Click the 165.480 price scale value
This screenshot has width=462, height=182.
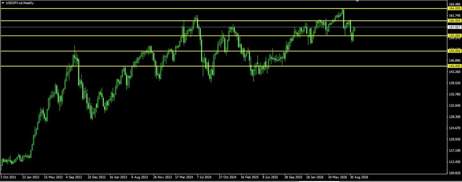tap(455, 4)
